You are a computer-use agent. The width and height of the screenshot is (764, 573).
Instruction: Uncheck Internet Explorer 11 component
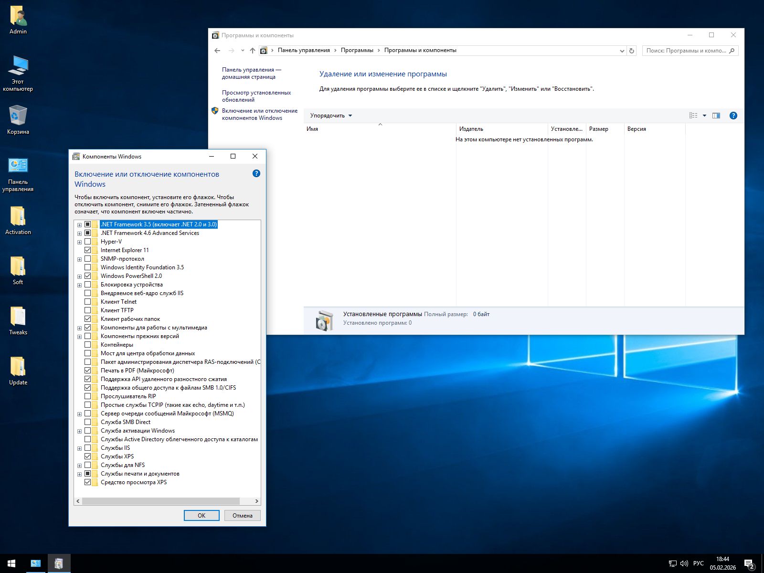(x=88, y=250)
